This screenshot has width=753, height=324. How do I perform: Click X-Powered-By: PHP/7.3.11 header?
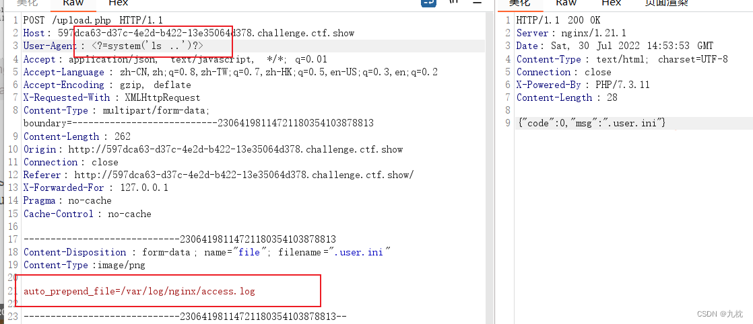pyautogui.click(x=583, y=85)
